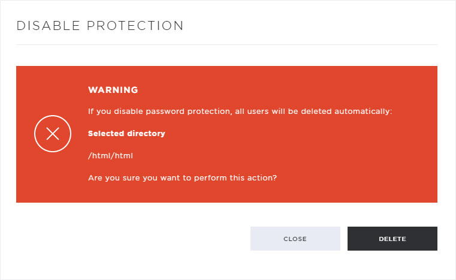Click the sentence about users being deleted

[x=240, y=112]
